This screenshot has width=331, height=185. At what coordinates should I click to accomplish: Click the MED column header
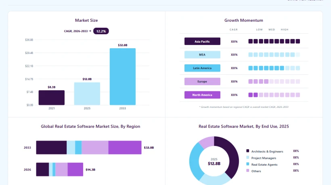[x=272, y=30]
